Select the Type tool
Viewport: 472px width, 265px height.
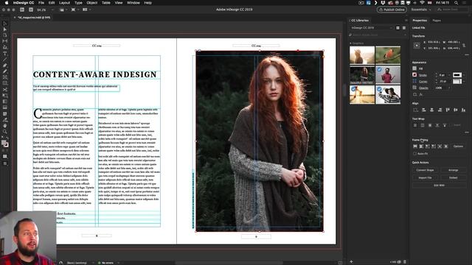(x=5, y=54)
